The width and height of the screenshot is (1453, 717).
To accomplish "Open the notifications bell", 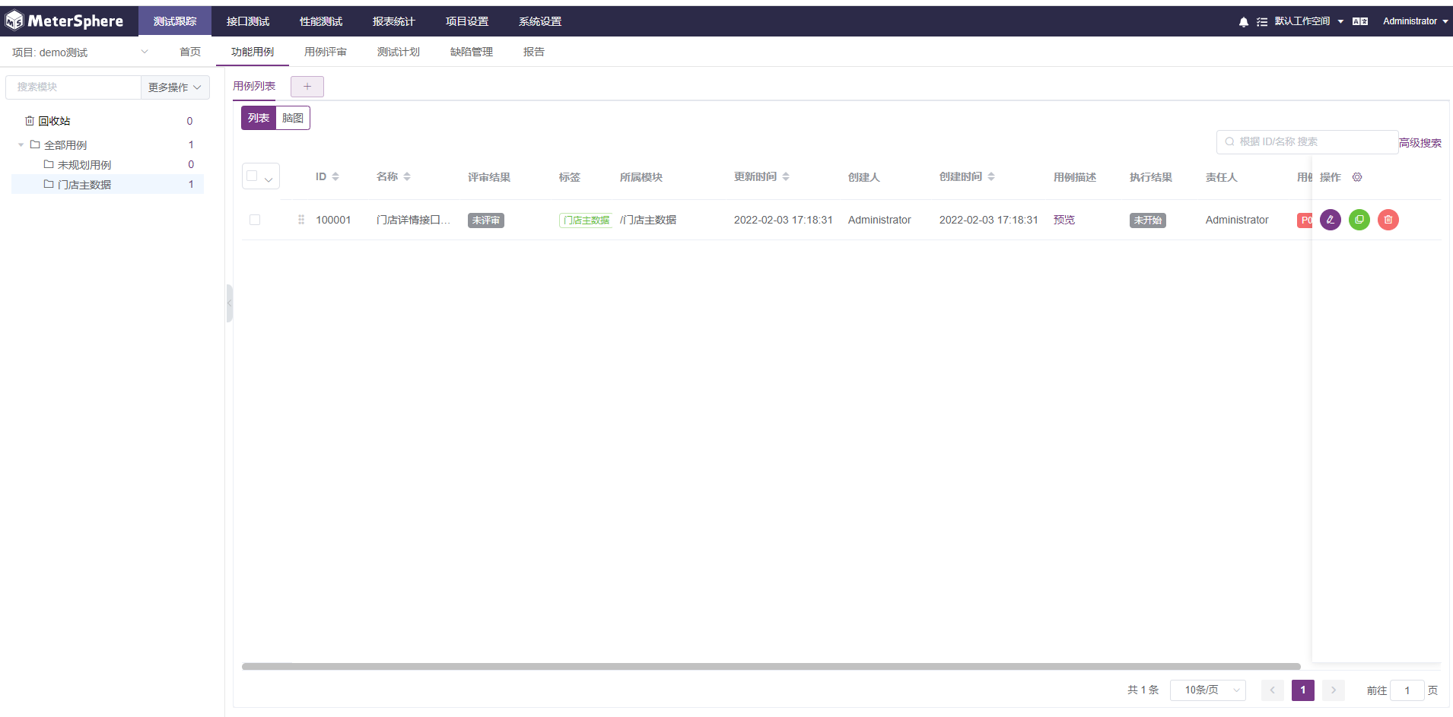I will click(x=1244, y=21).
